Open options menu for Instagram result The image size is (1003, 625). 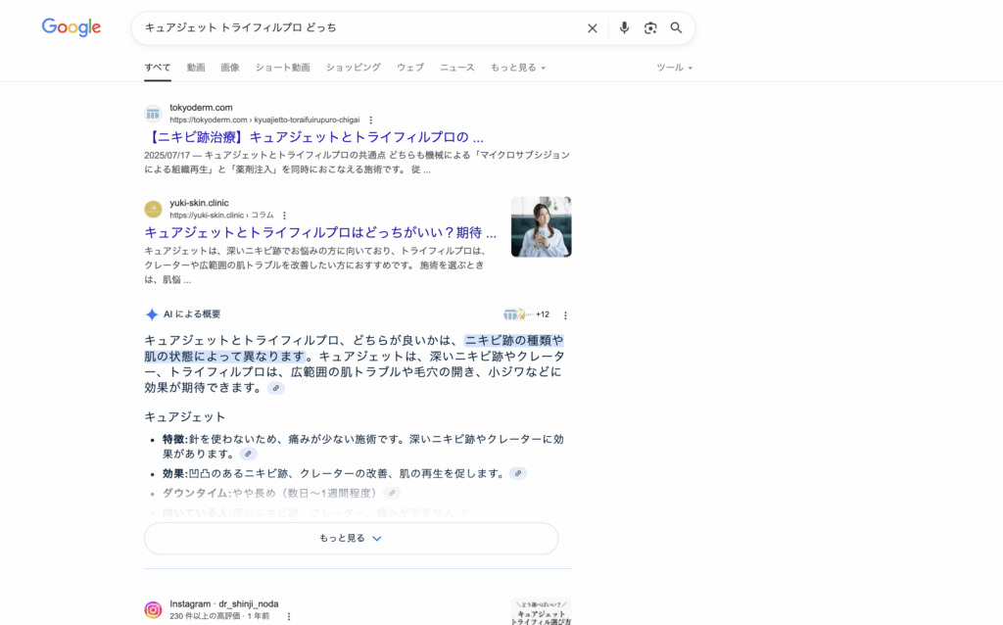tap(289, 617)
